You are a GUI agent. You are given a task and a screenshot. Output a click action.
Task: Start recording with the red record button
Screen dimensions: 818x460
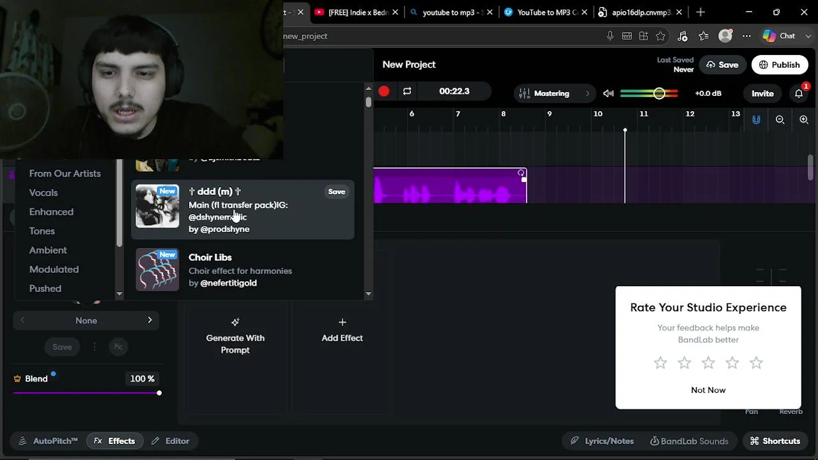coord(383,91)
